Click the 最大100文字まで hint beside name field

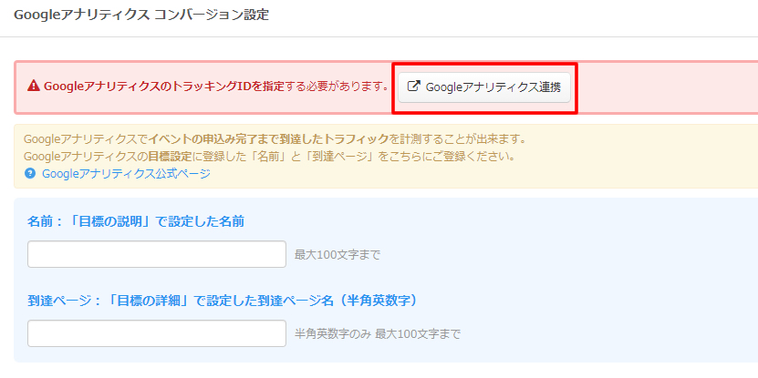click(337, 255)
